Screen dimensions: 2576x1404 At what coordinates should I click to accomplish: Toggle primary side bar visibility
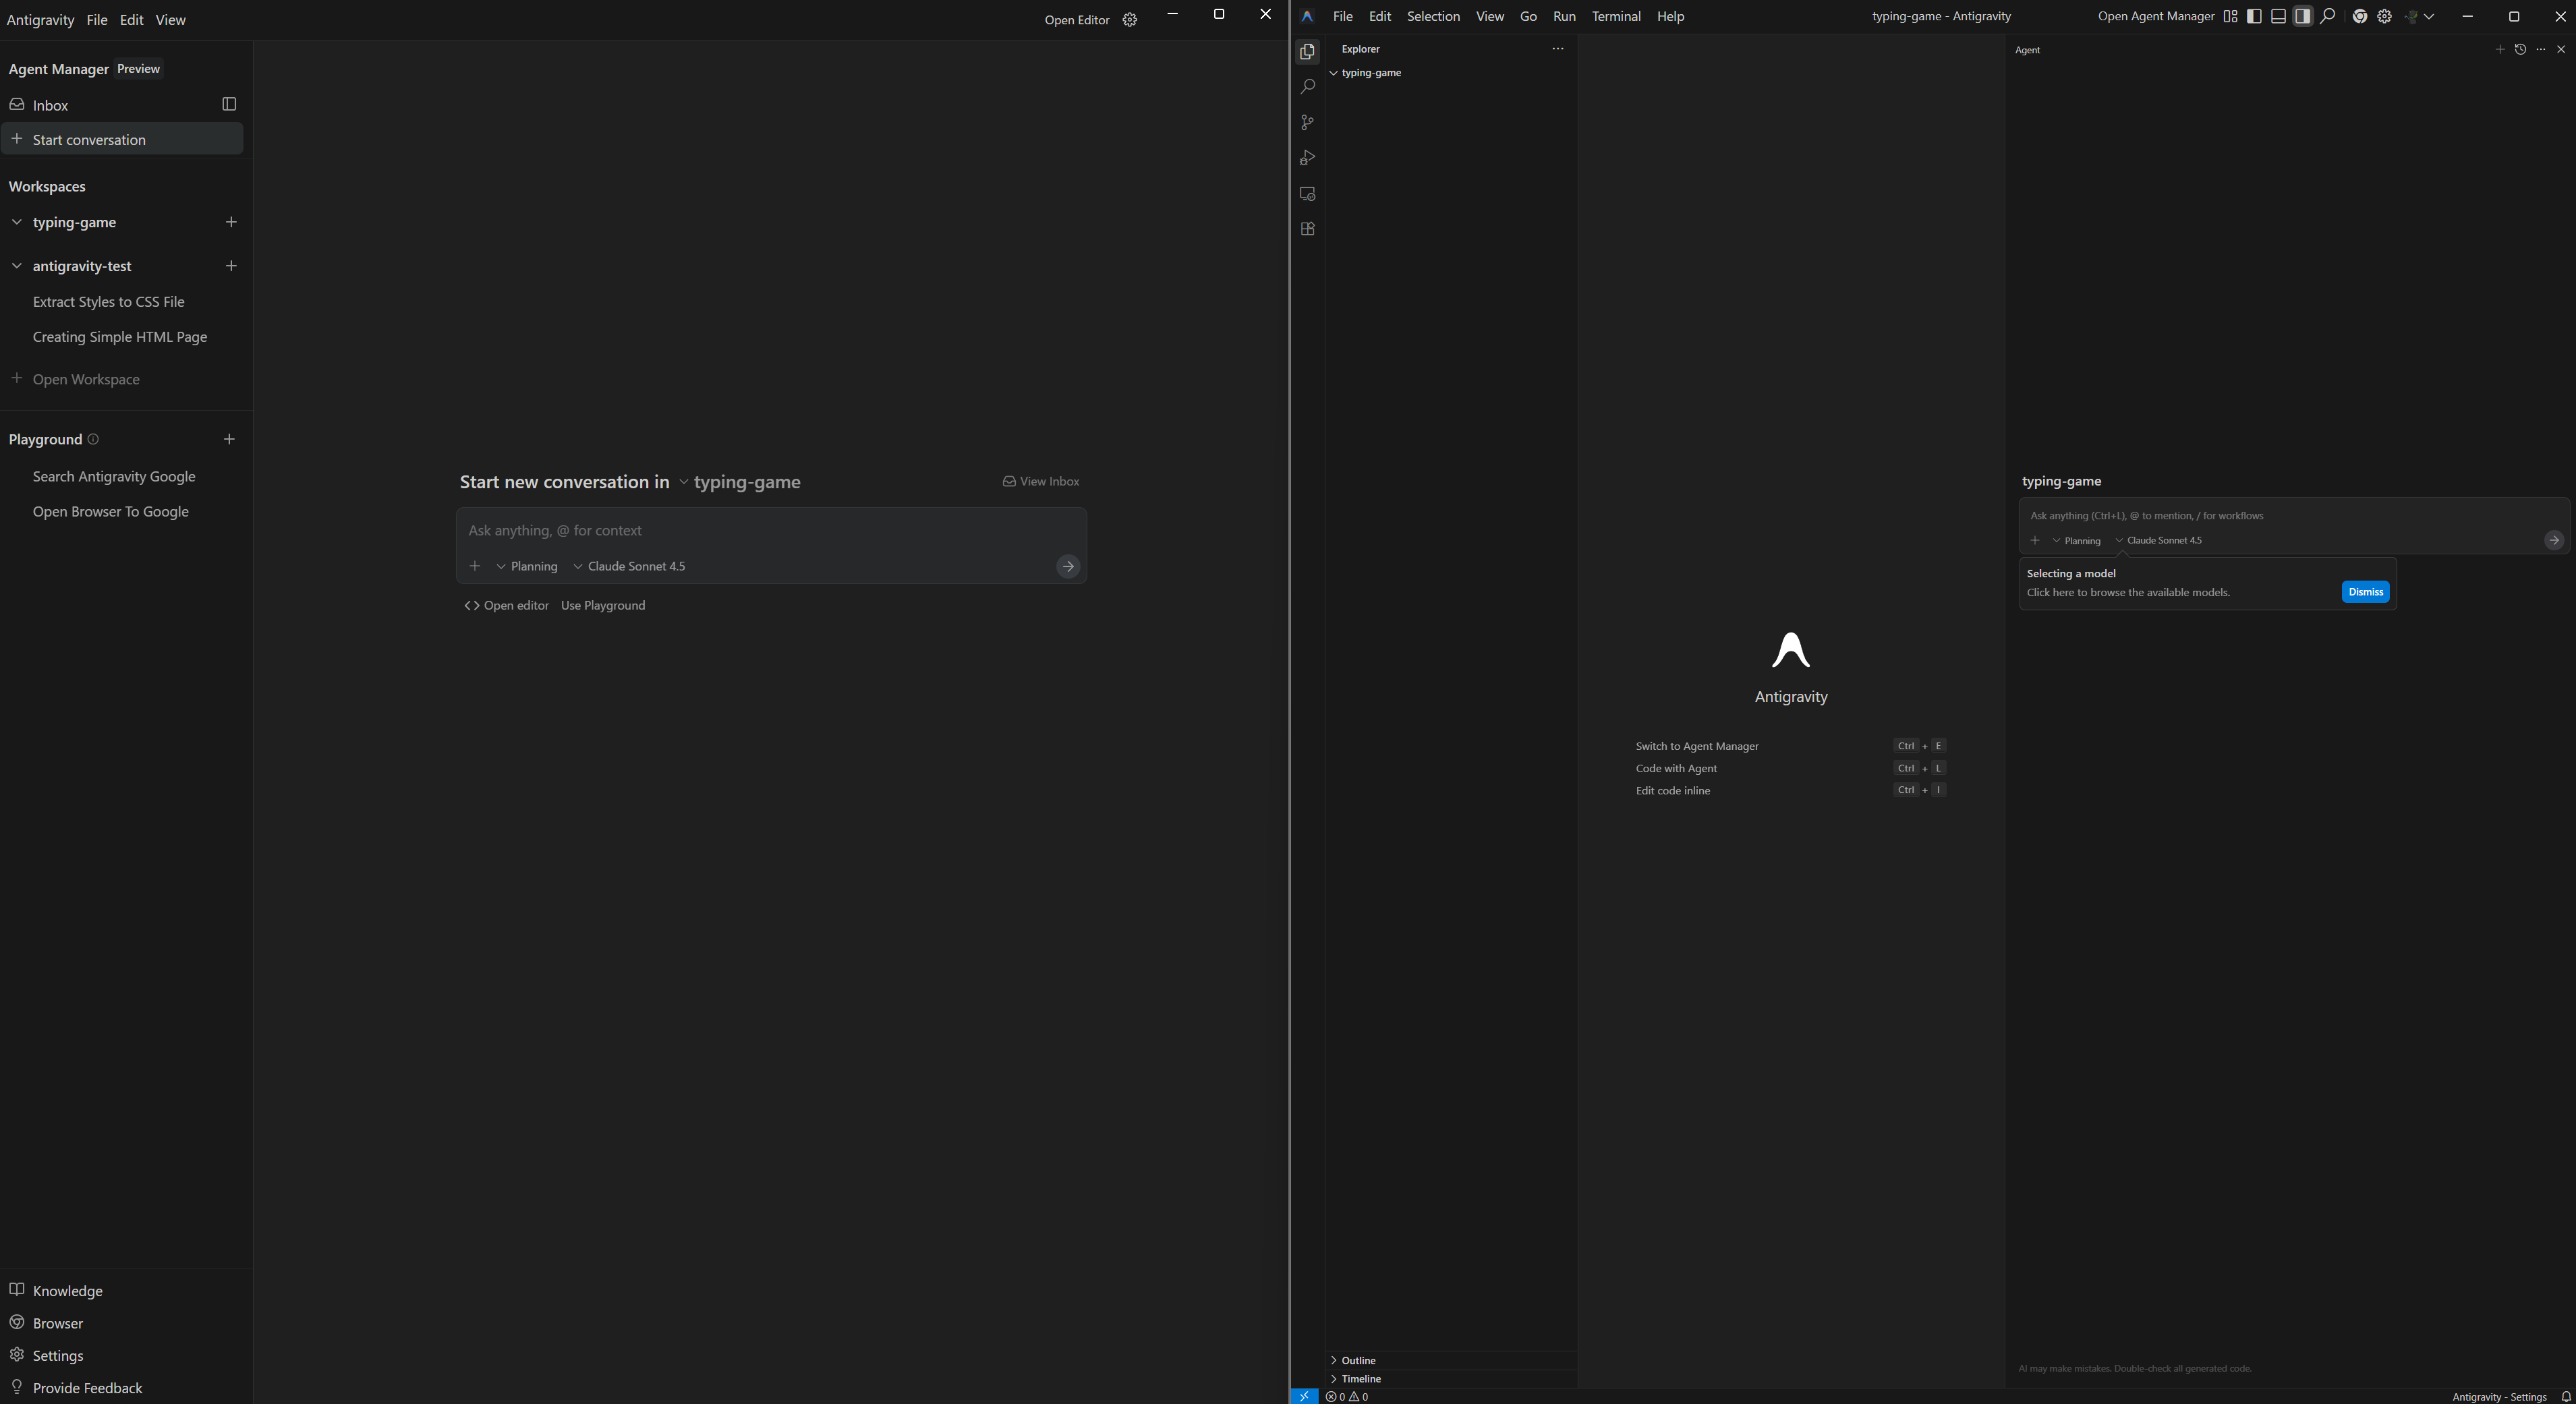(2254, 16)
